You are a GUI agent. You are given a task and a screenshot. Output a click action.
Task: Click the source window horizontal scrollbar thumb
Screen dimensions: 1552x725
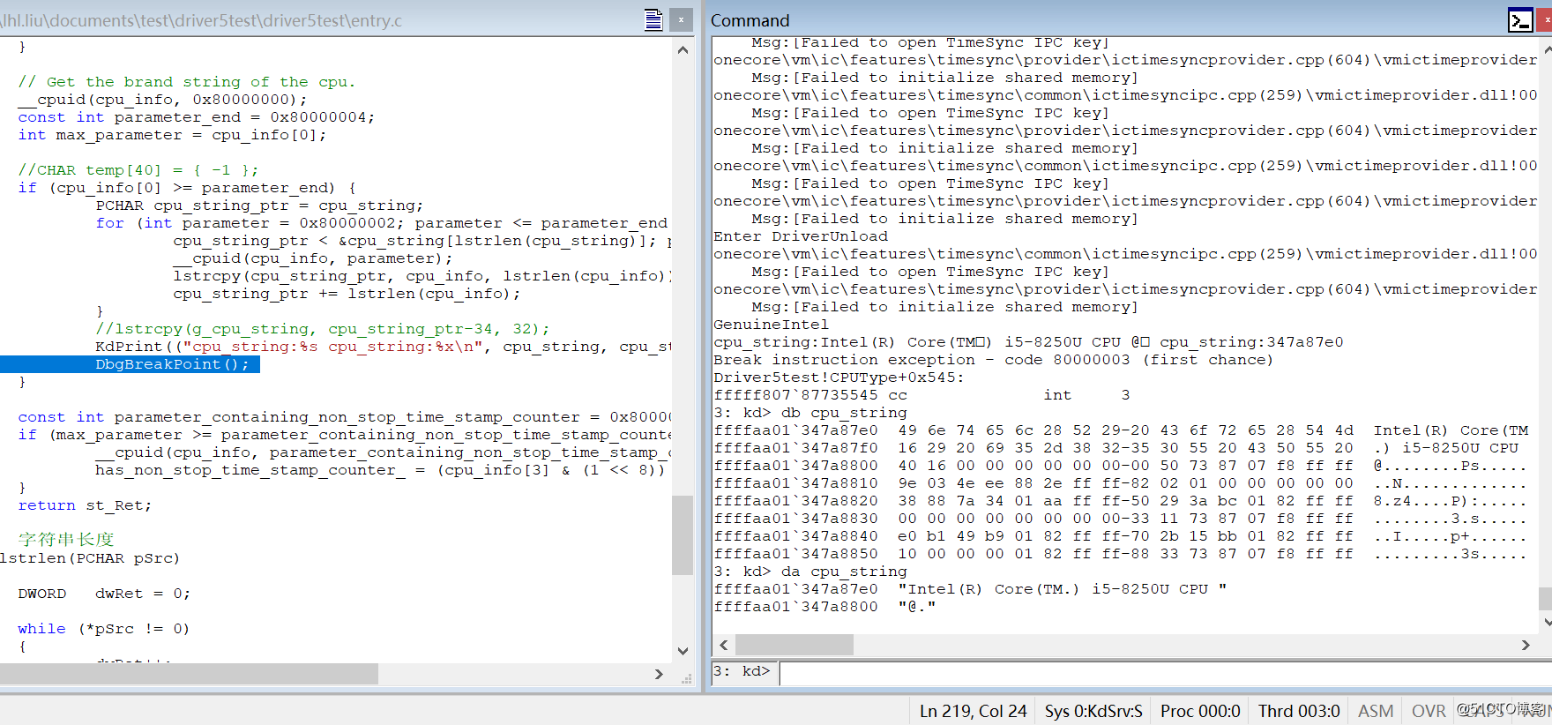tap(189, 674)
